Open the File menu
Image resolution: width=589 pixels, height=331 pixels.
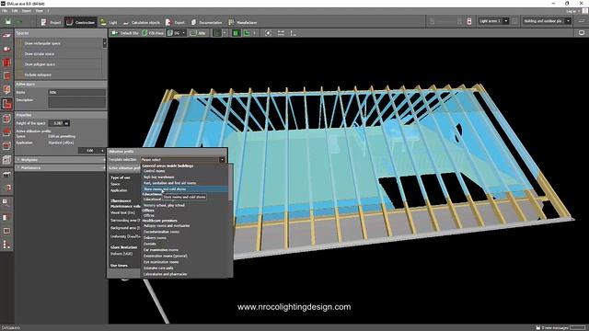(x=4, y=11)
